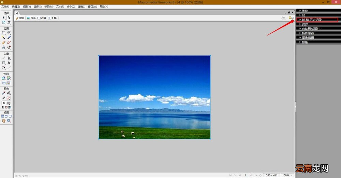Viewport: 341px width, 178px height.
Task: Switch to standard screen view mode
Action: coord(2,117)
